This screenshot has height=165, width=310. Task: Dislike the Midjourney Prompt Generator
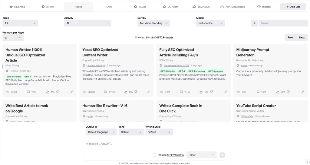pyautogui.click(x=288, y=92)
